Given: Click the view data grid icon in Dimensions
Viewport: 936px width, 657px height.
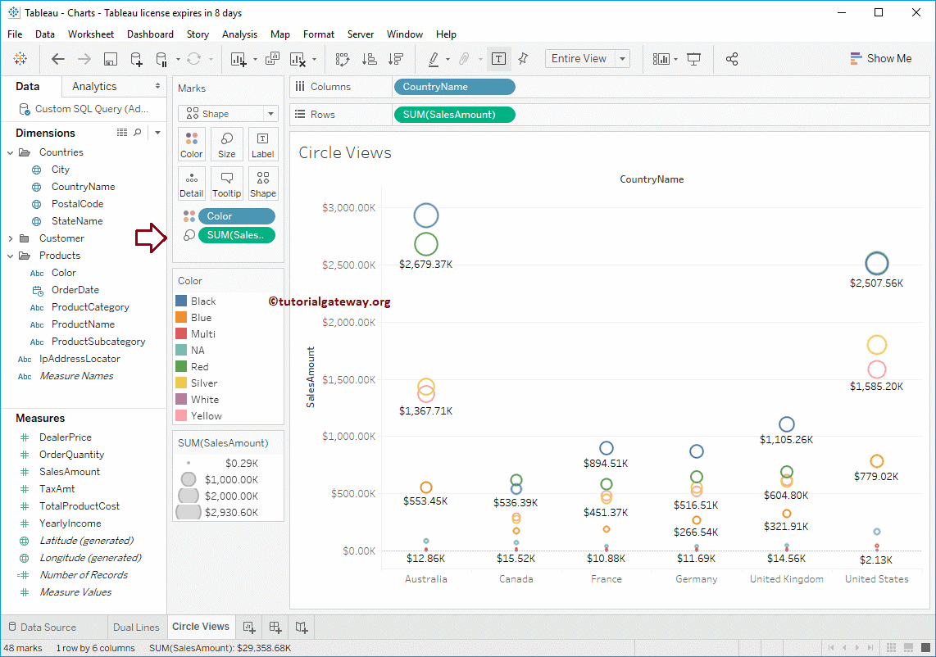Looking at the screenshot, I should 122,133.
